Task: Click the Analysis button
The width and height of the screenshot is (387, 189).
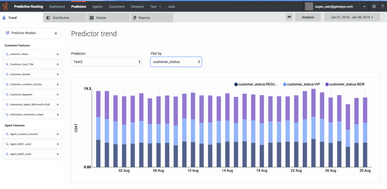Action: 308,17
